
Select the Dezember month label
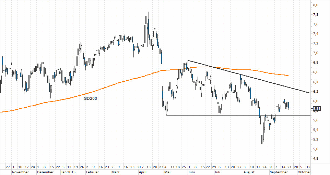[x=45, y=172]
